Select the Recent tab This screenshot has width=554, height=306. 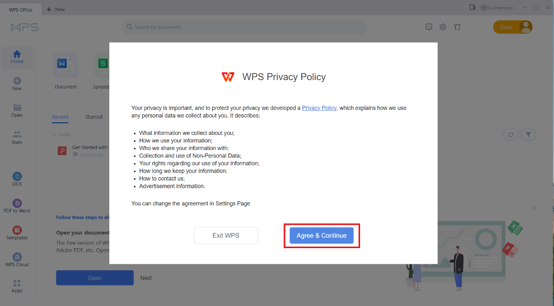click(x=60, y=117)
